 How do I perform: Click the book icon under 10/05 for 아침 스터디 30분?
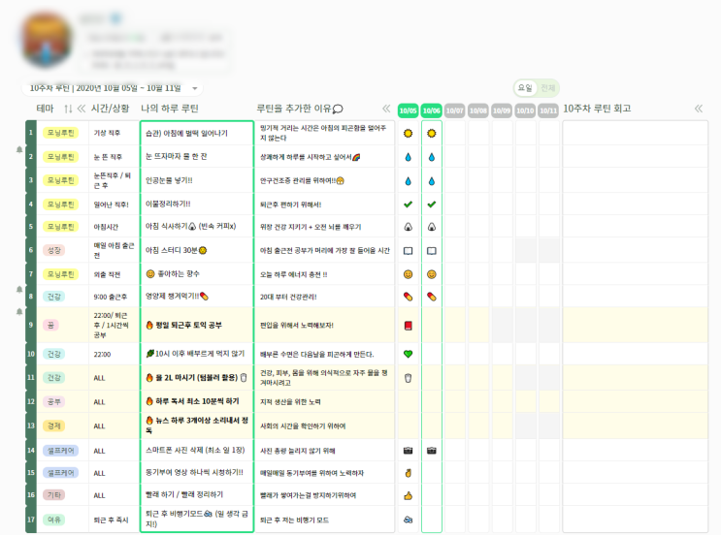[408, 251]
